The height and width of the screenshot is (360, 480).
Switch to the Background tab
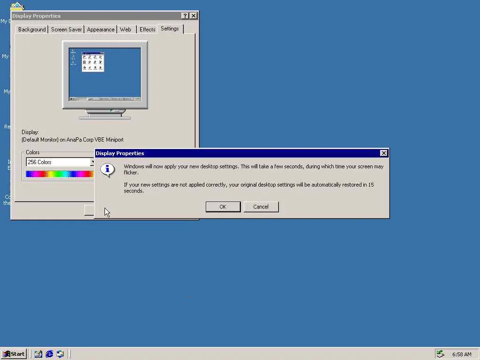click(32, 30)
